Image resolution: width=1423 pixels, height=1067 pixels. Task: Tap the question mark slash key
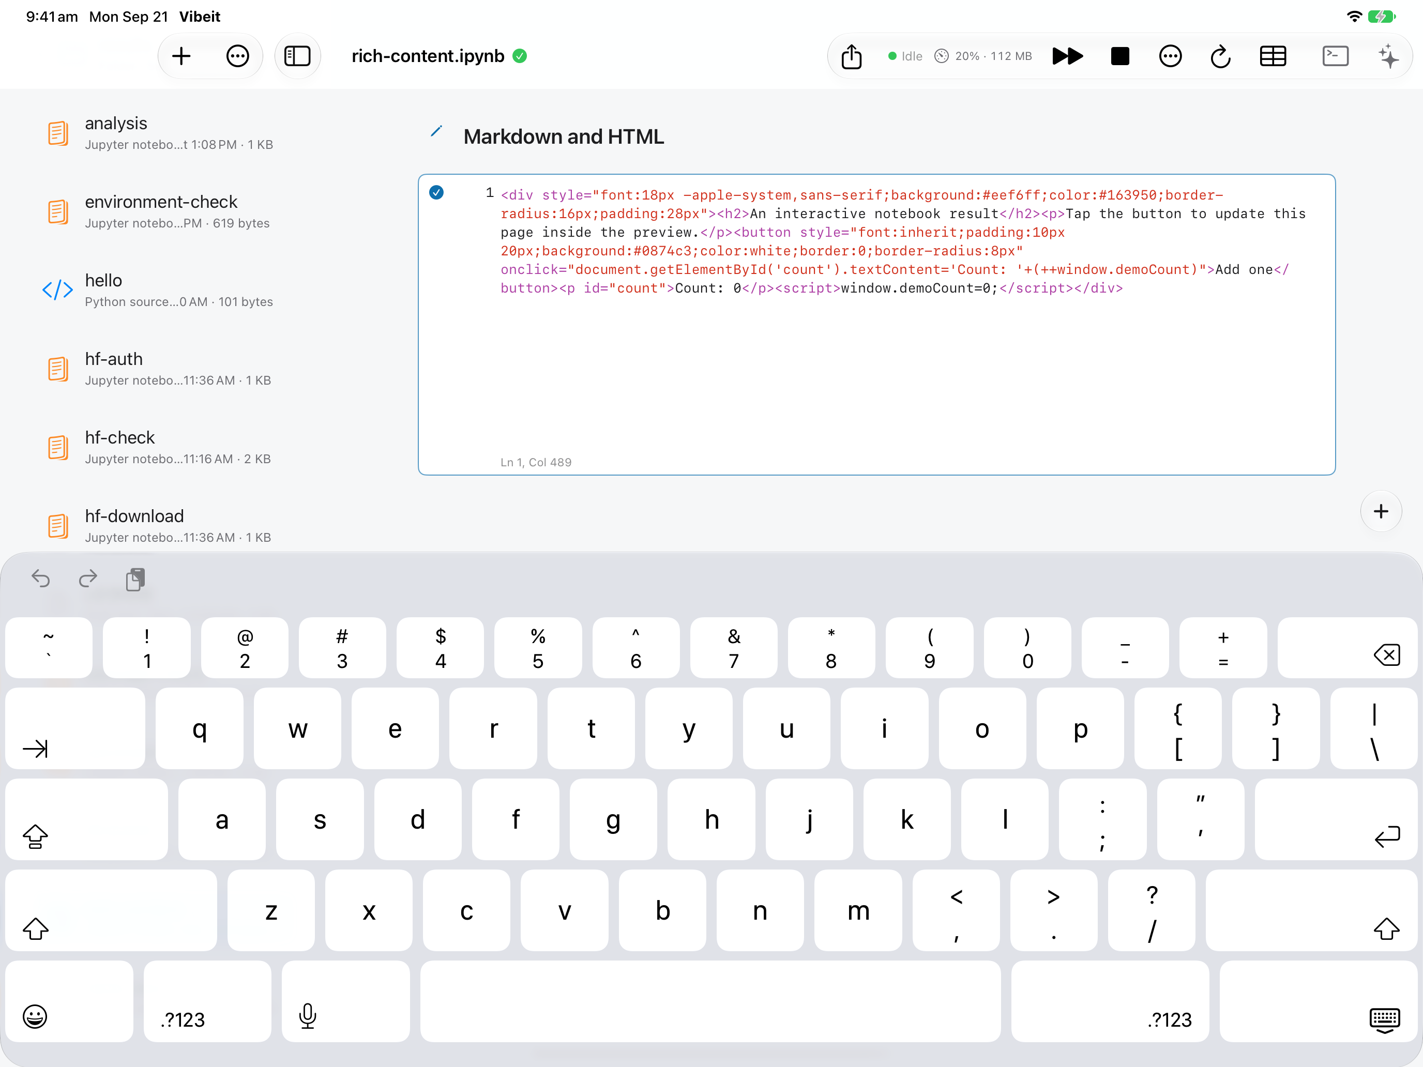click(x=1152, y=910)
